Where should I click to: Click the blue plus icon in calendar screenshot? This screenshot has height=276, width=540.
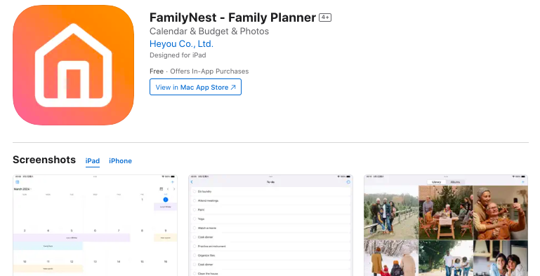(173, 182)
